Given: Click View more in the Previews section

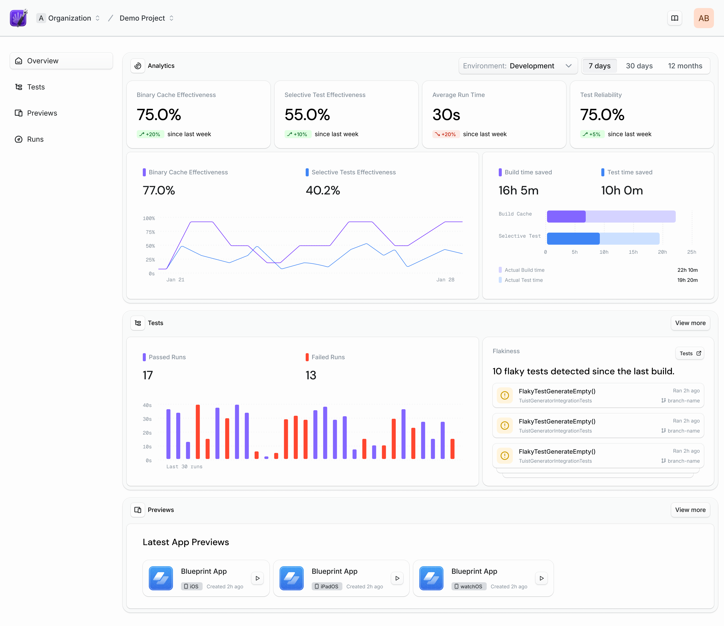Looking at the screenshot, I should (x=690, y=510).
